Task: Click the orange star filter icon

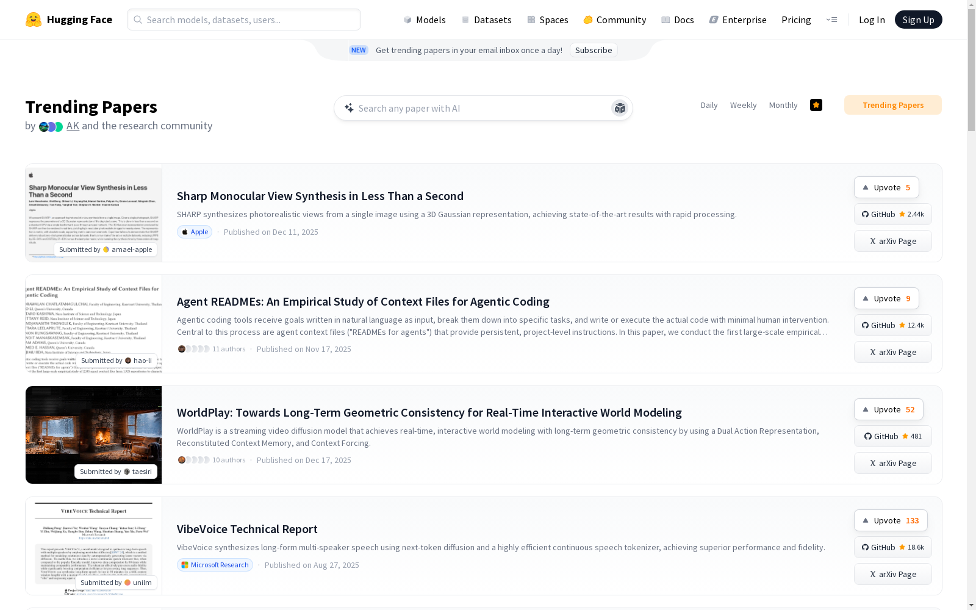Action: [816, 105]
